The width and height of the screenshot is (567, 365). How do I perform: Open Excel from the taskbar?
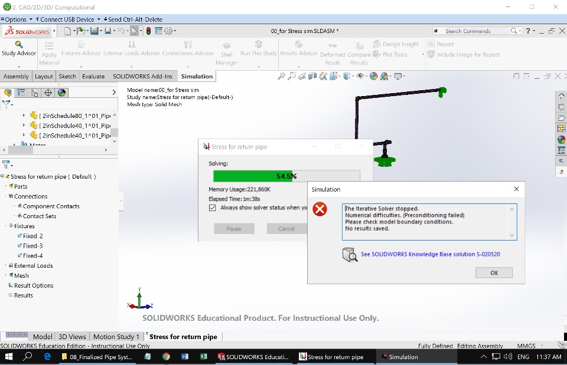coord(204,357)
